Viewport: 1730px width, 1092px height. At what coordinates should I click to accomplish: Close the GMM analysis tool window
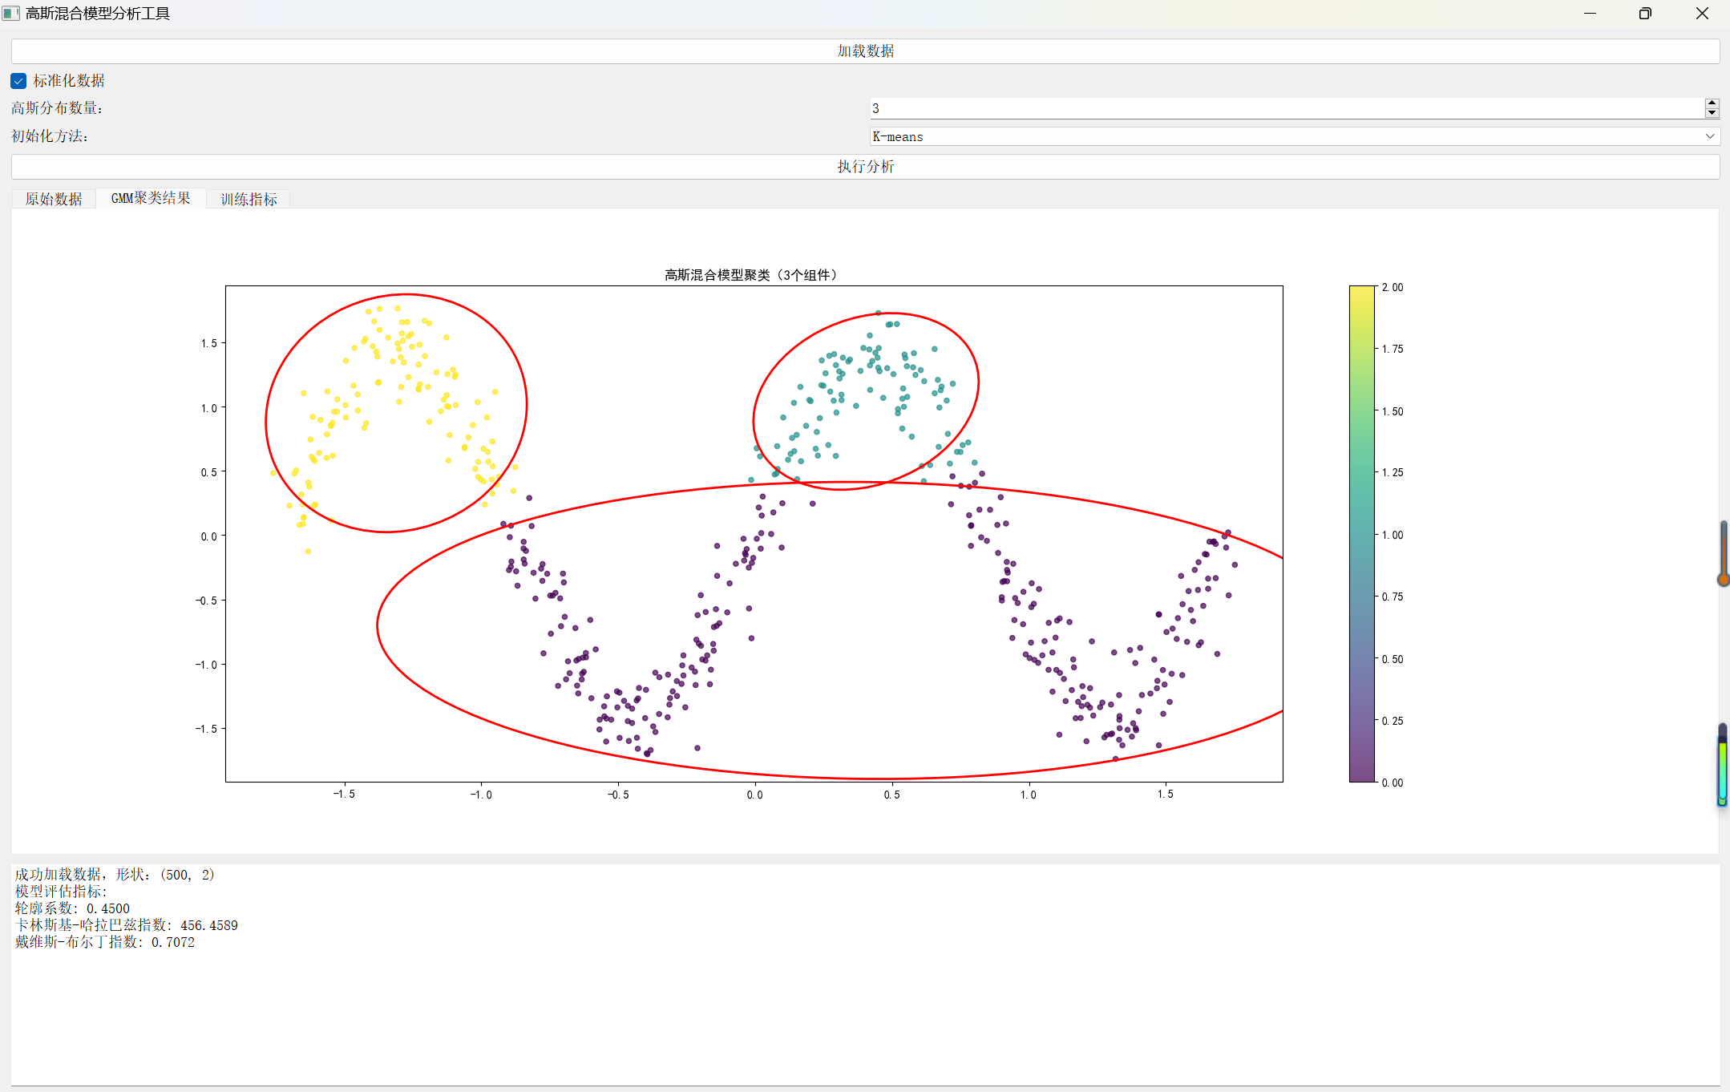(x=1702, y=13)
